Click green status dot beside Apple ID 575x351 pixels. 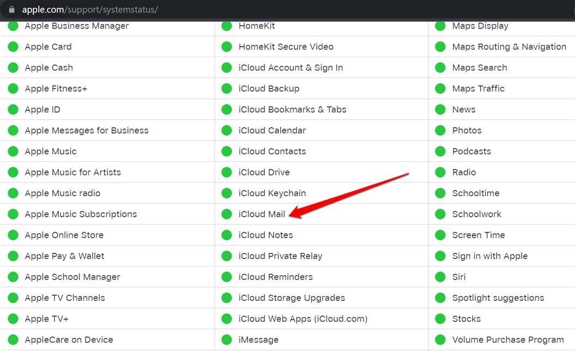[13, 110]
